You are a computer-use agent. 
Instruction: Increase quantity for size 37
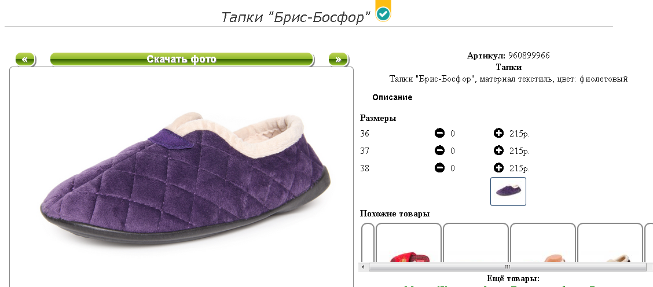point(498,150)
